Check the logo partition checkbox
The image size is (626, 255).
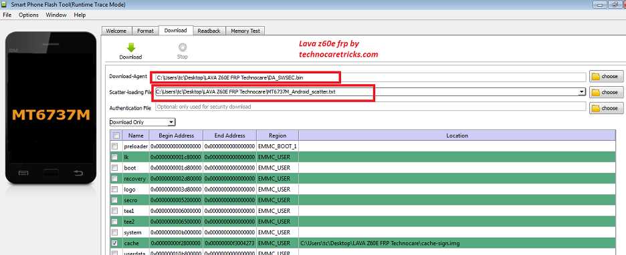click(x=115, y=190)
